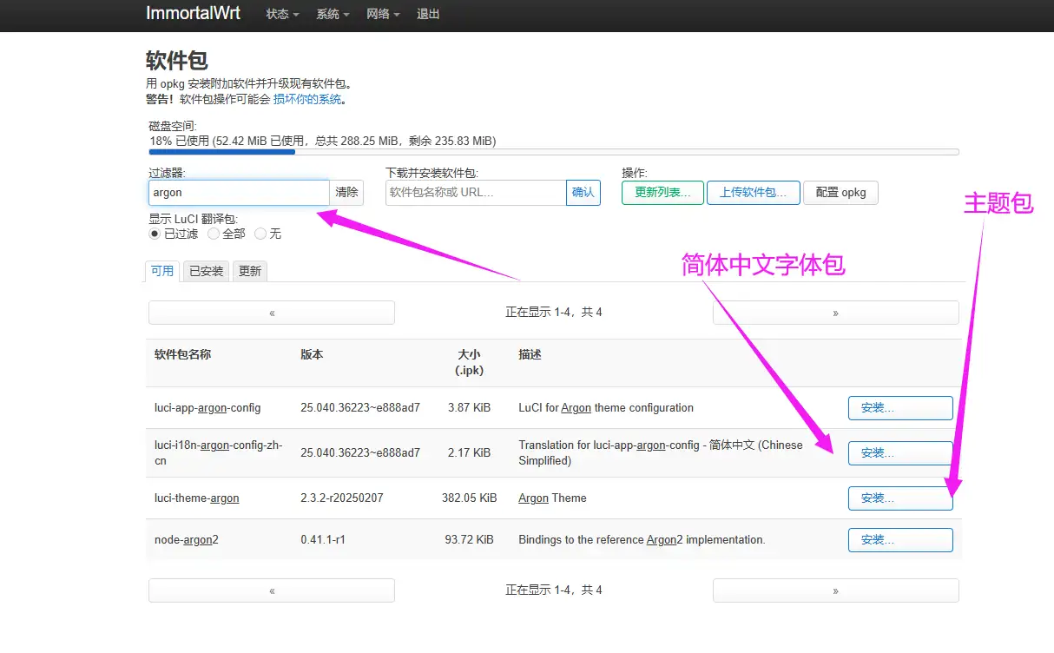Image resolution: width=1054 pixels, height=653 pixels.
Task: Click the 确认 button to install by URL
Action: [583, 192]
